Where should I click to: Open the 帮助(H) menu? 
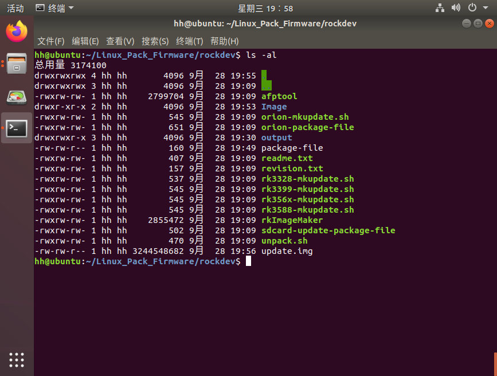pyautogui.click(x=224, y=41)
